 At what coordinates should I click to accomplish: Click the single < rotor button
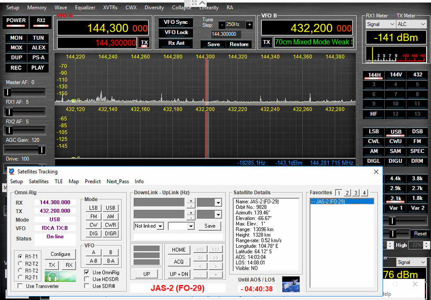[x=200, y=266]
